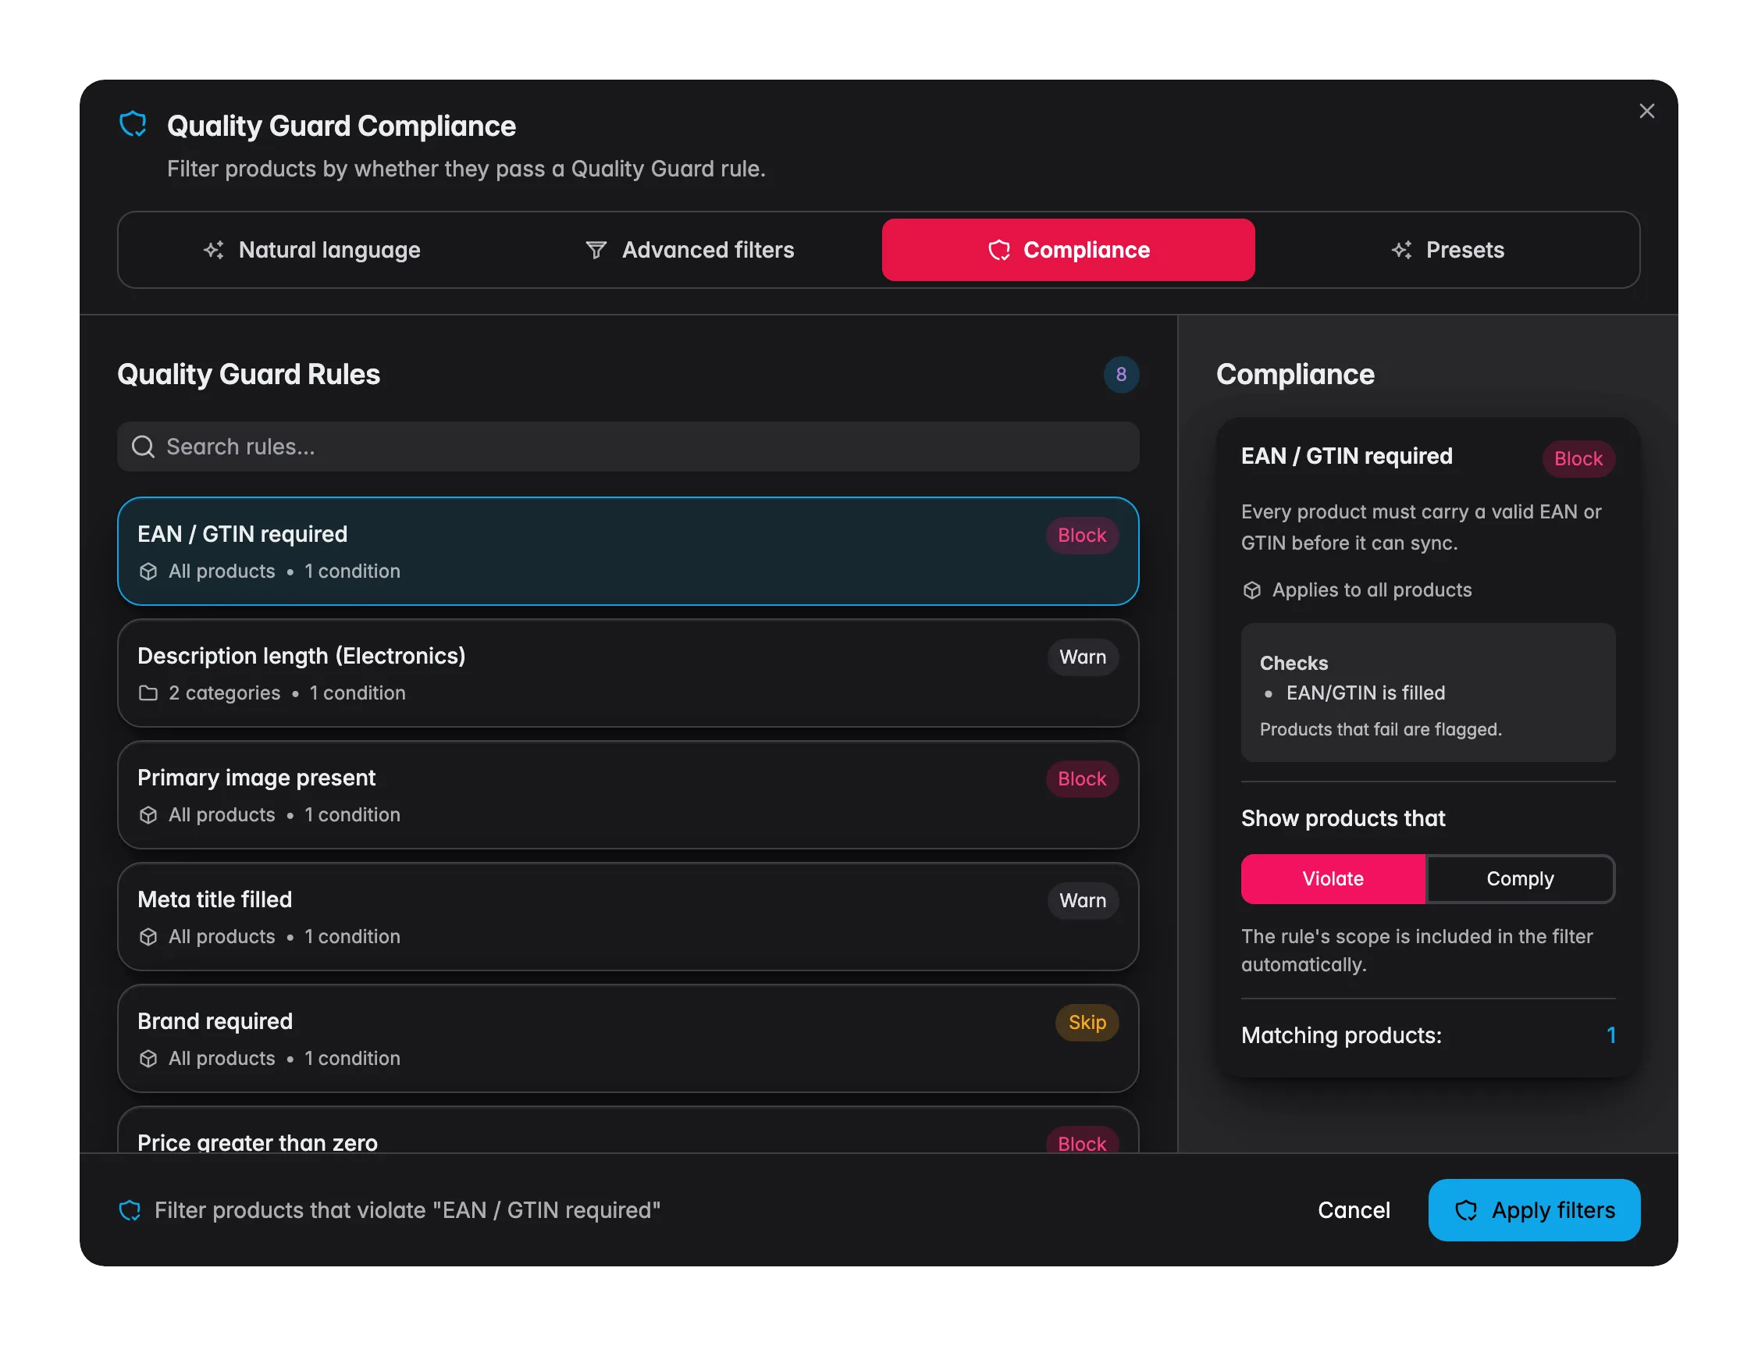Image resolution: width=1758 pixels, height=1346 pixels.
Task: Select Comply in Show products that
Action: point(1520,879)
